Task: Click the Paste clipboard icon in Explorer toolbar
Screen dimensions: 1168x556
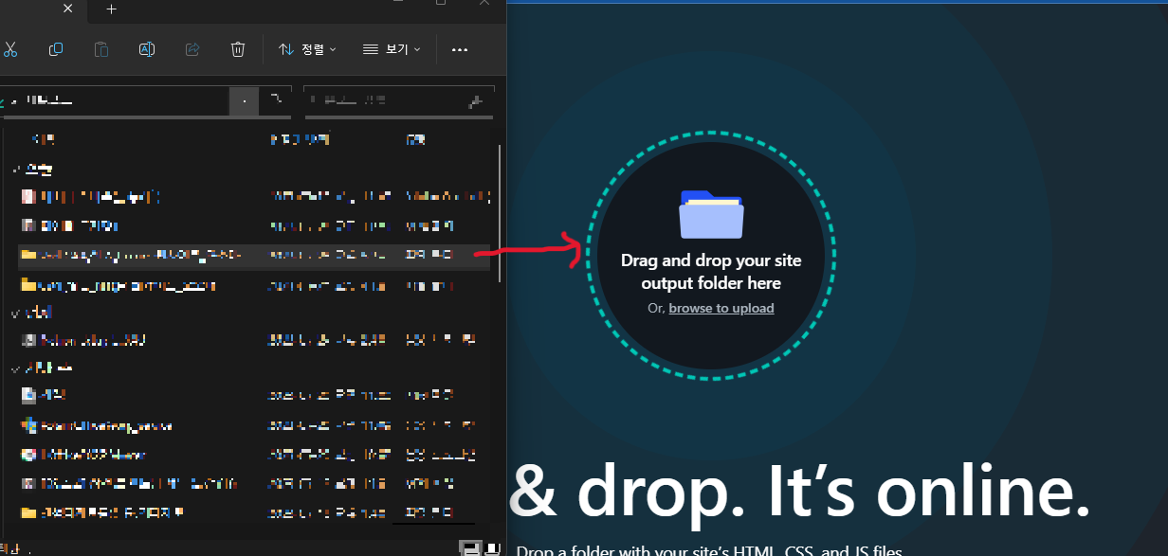Action: coord(101,49)
